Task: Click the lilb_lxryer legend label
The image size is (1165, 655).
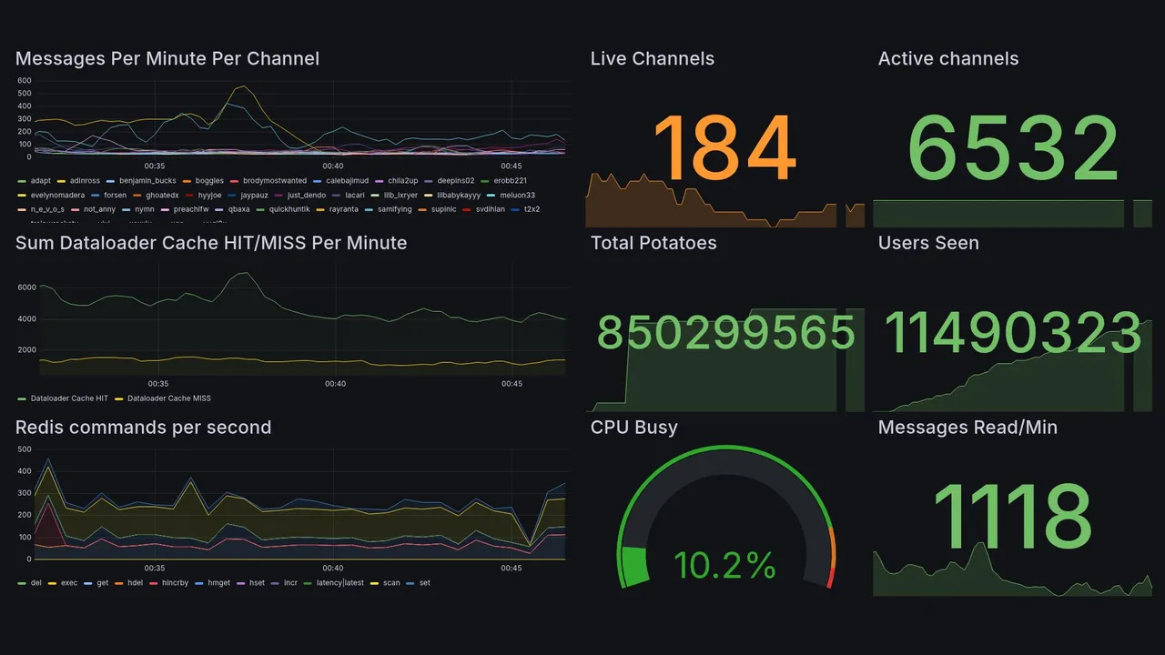Action: point(400,195)
